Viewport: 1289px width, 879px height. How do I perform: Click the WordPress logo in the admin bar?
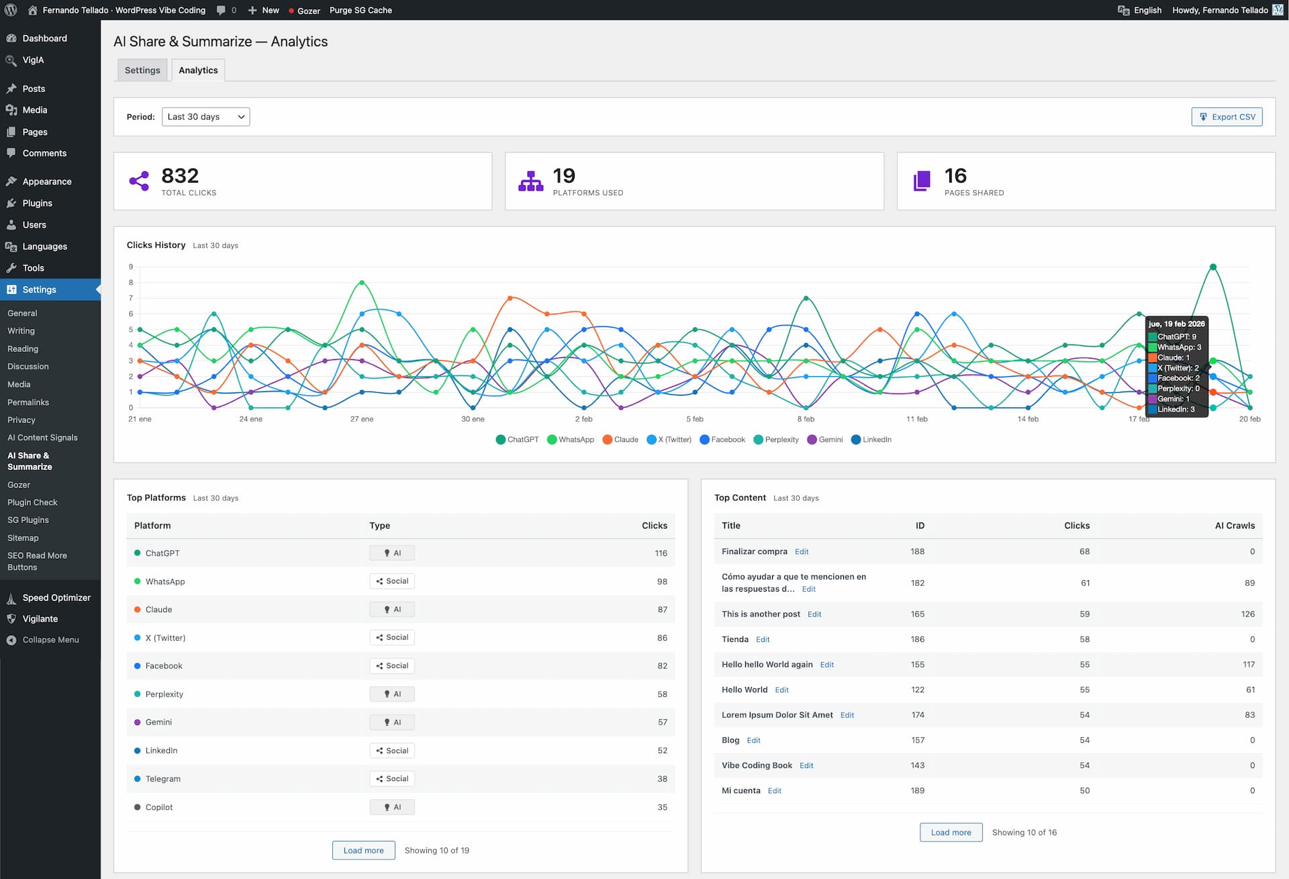click(x=11, y=10)
